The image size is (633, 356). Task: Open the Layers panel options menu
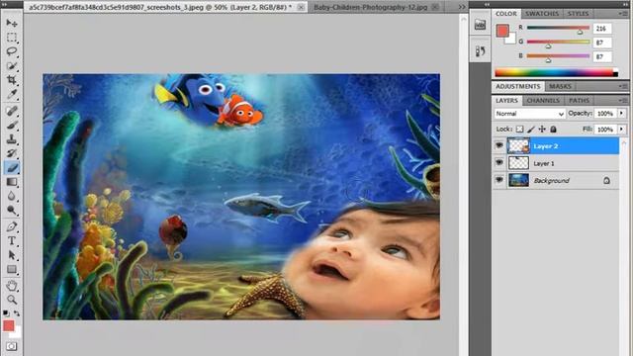click(x=623, y=101)
